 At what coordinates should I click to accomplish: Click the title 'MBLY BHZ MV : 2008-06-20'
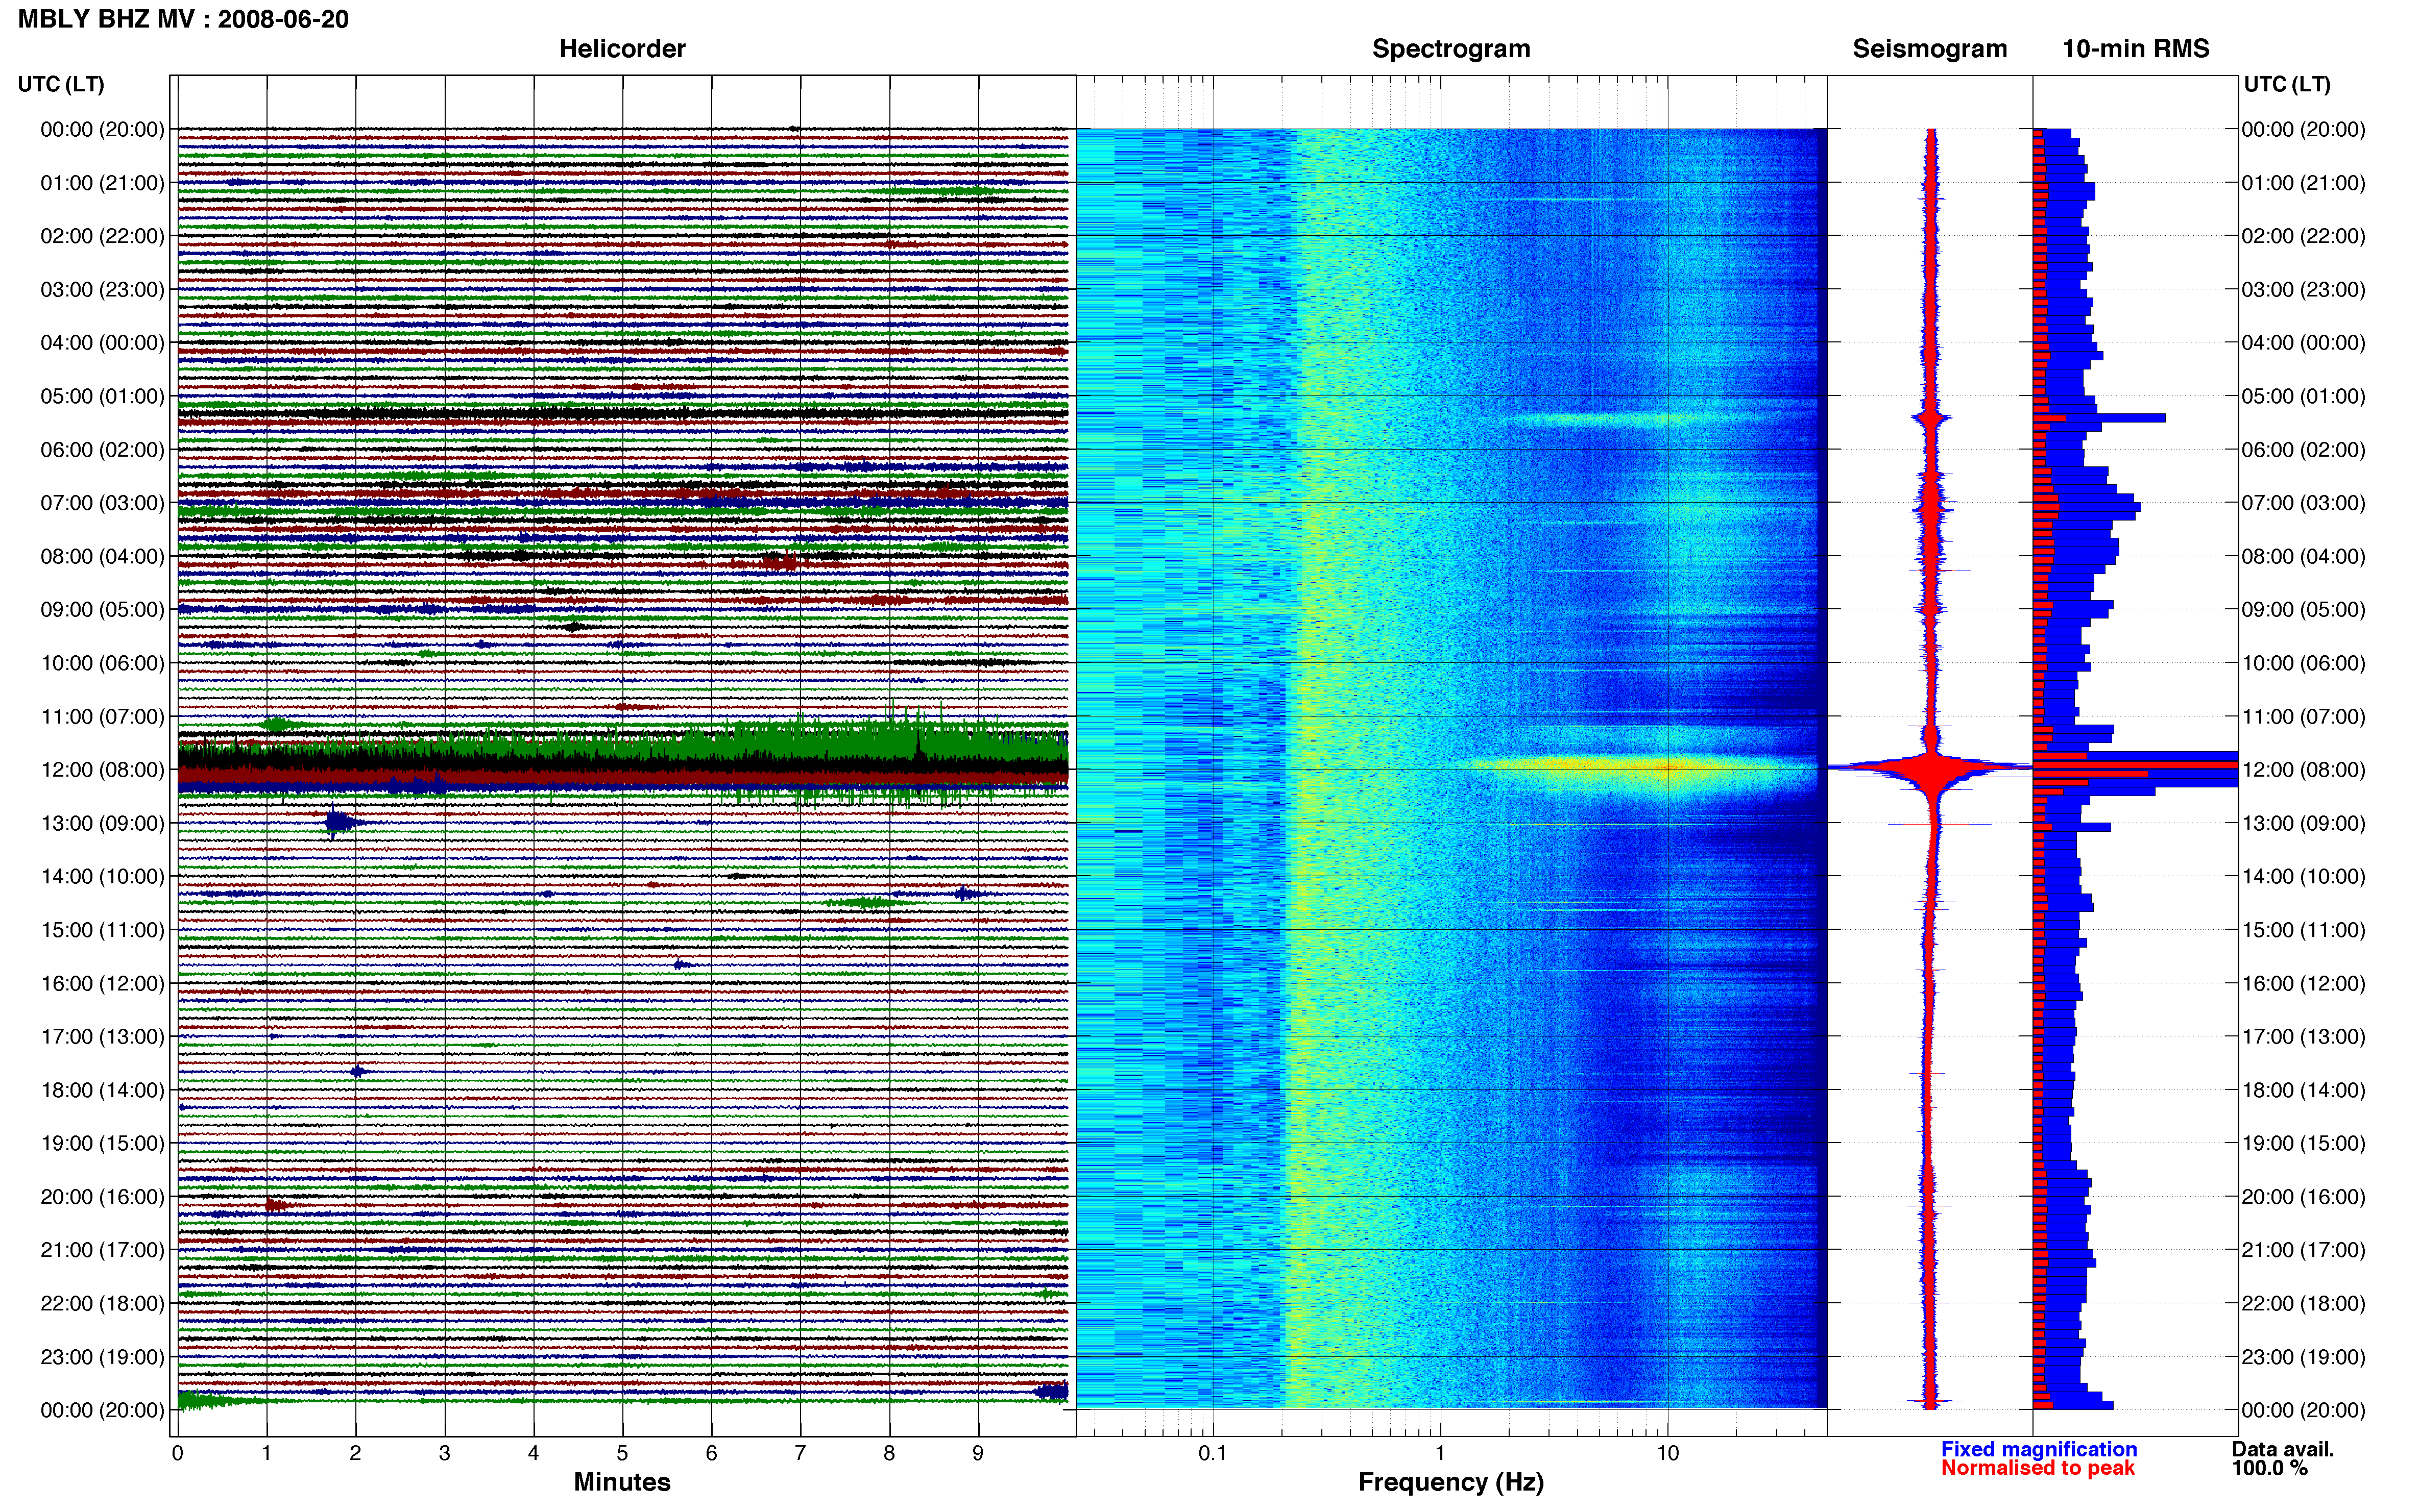click(183, 19)
